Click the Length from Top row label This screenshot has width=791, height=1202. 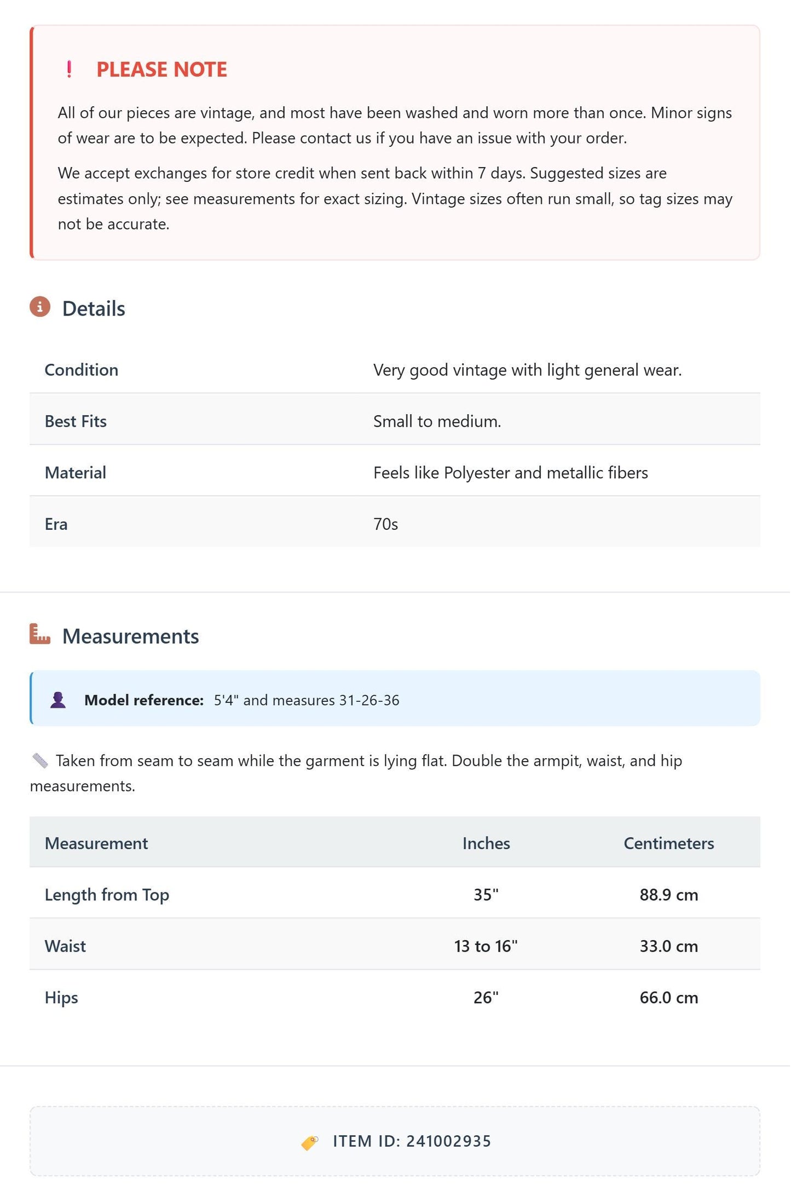(107, 895)
